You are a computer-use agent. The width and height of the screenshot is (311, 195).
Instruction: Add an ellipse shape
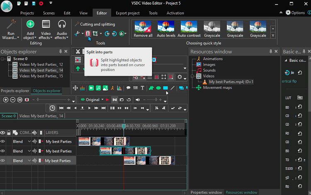158,88
